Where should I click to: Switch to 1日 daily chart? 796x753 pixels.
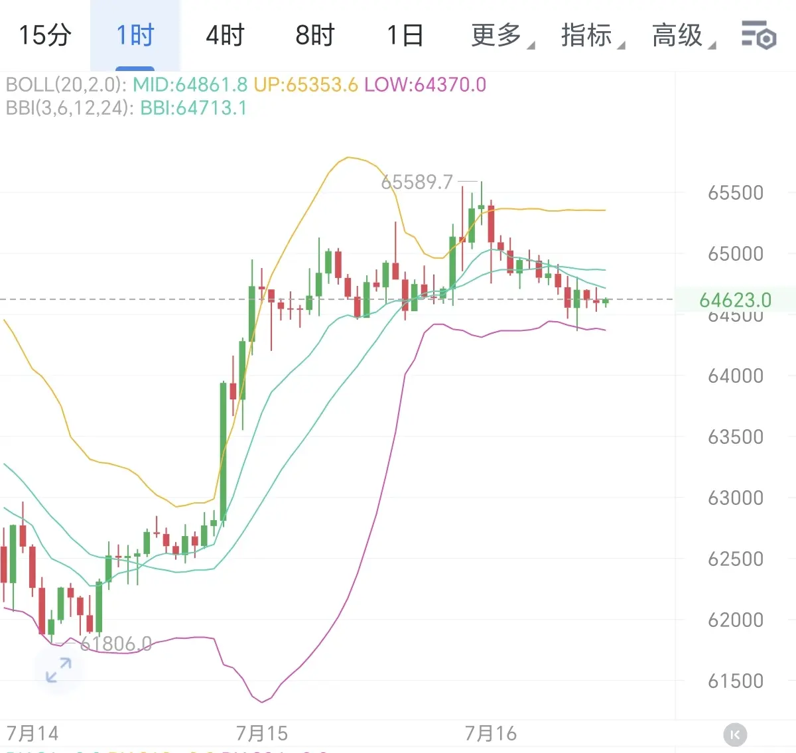[x=405, y=35]
